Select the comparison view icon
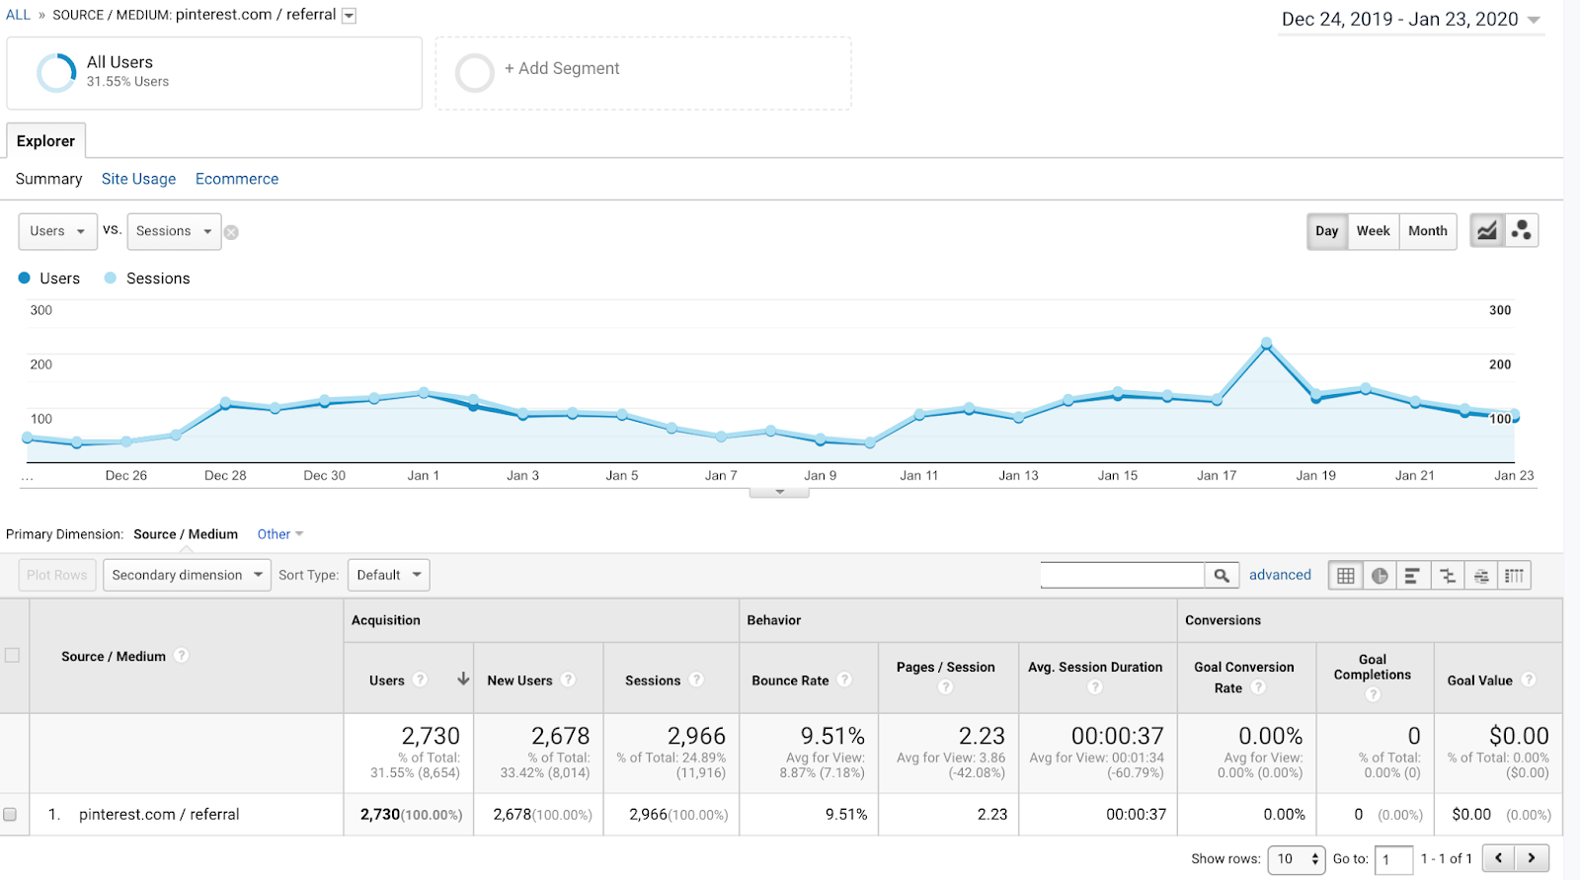1580x880 pixels. click(x=1447, y=576)
